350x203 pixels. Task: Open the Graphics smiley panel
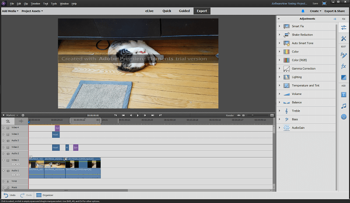coord(343,117)
